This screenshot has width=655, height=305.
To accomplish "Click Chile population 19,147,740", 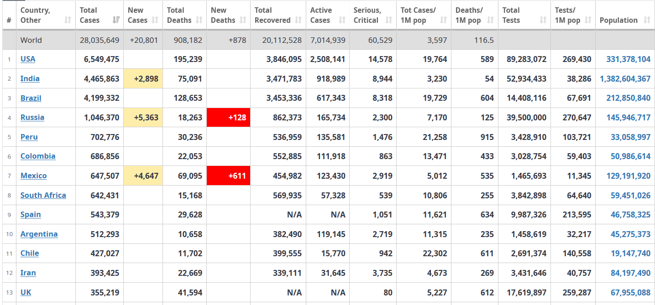I will [631, 253].
